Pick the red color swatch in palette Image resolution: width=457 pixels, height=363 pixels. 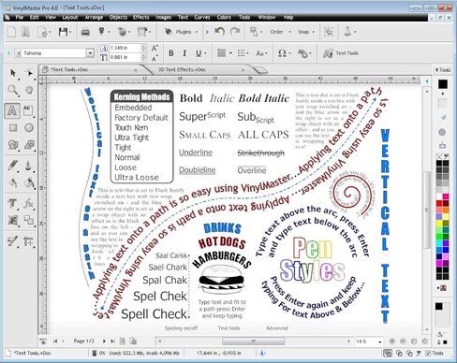(x=439, y=203)
